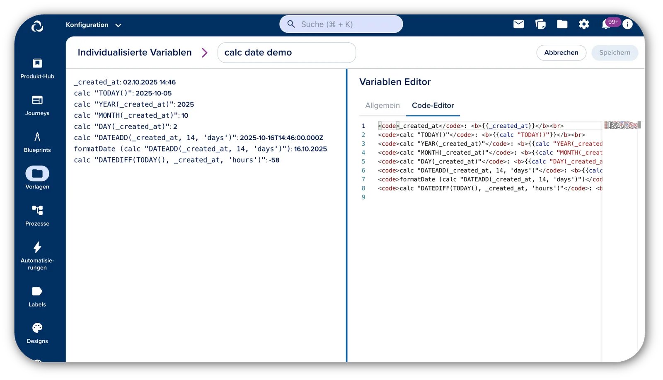
Task: Click code line 6 starting calc DATEADD
Action: tap(489, 171)
